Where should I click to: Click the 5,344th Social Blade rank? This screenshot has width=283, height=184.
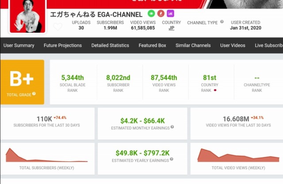(73, 78)
